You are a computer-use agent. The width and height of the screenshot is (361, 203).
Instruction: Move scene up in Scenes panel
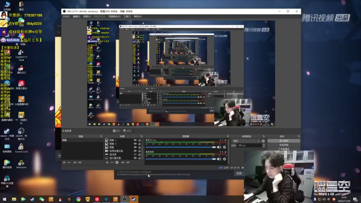click(75, 162)
